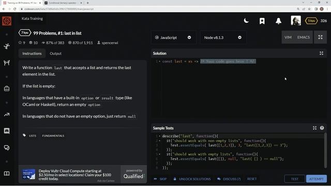The width and height of the screenshot is (331, 186).
Task: Open the practice kata sidebar icon
Action: [x=7, y=46]
